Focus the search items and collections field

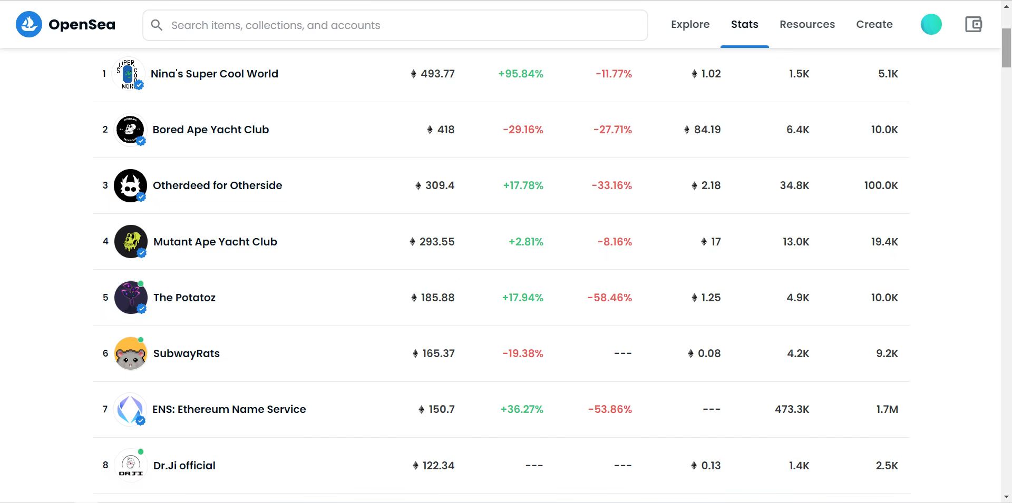click(x=395, y=25)
